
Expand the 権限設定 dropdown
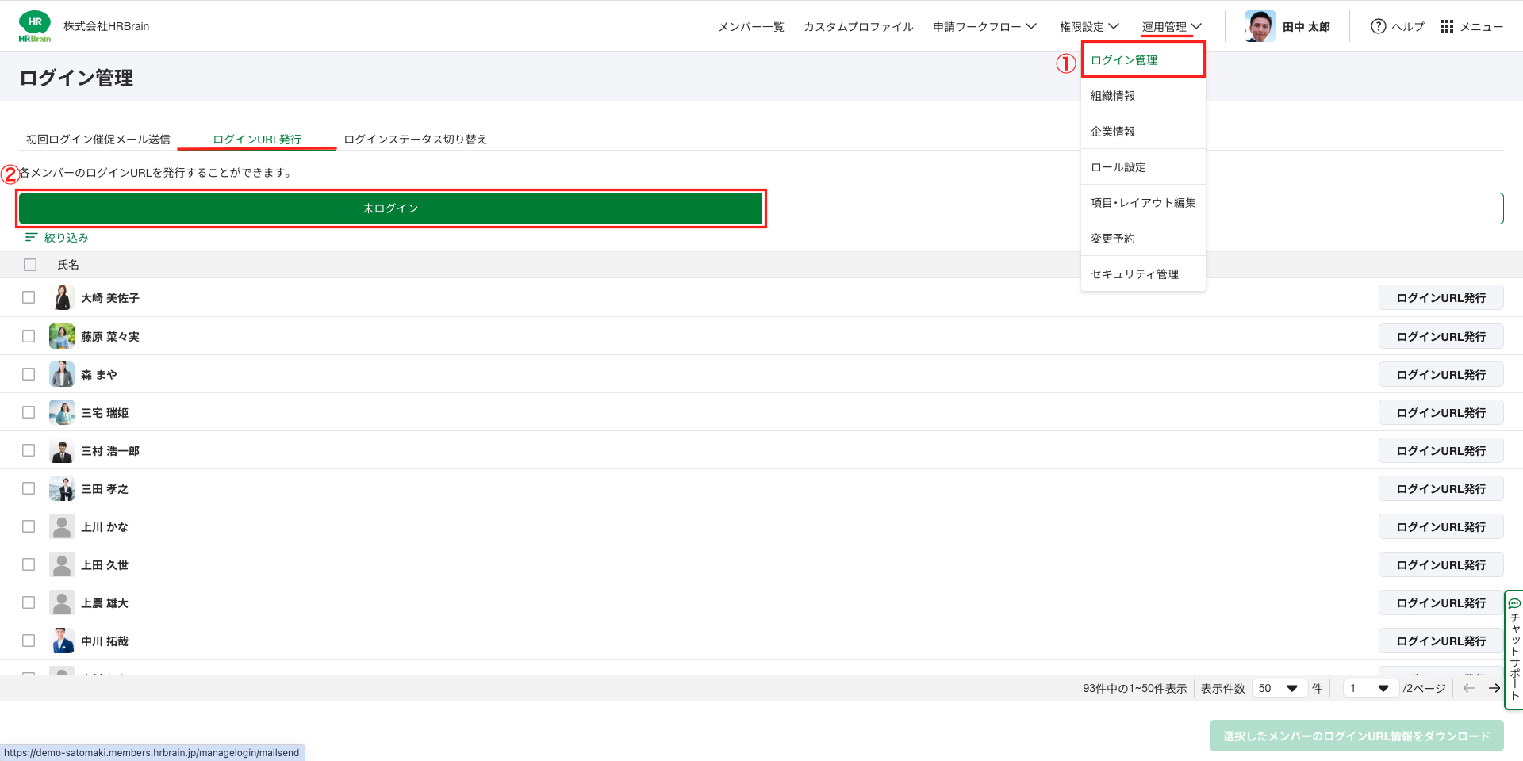click(x=1089, y=26)
